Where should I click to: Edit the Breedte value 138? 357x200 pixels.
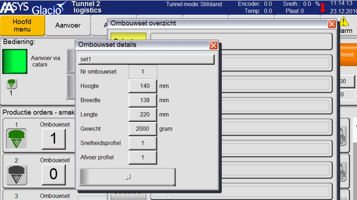143,100
